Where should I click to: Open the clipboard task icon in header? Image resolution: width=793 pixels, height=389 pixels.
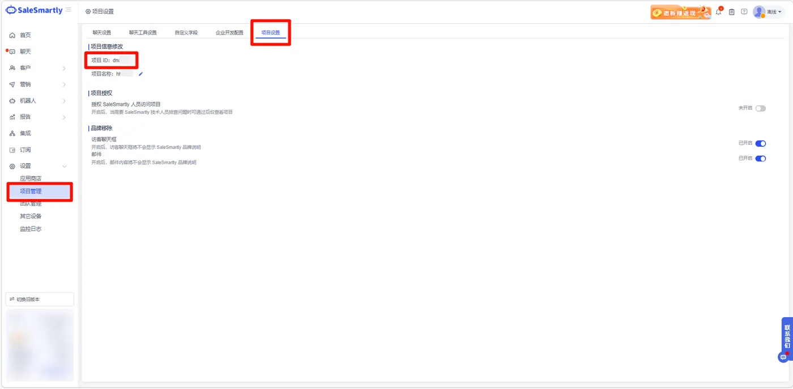coord(732,12)
